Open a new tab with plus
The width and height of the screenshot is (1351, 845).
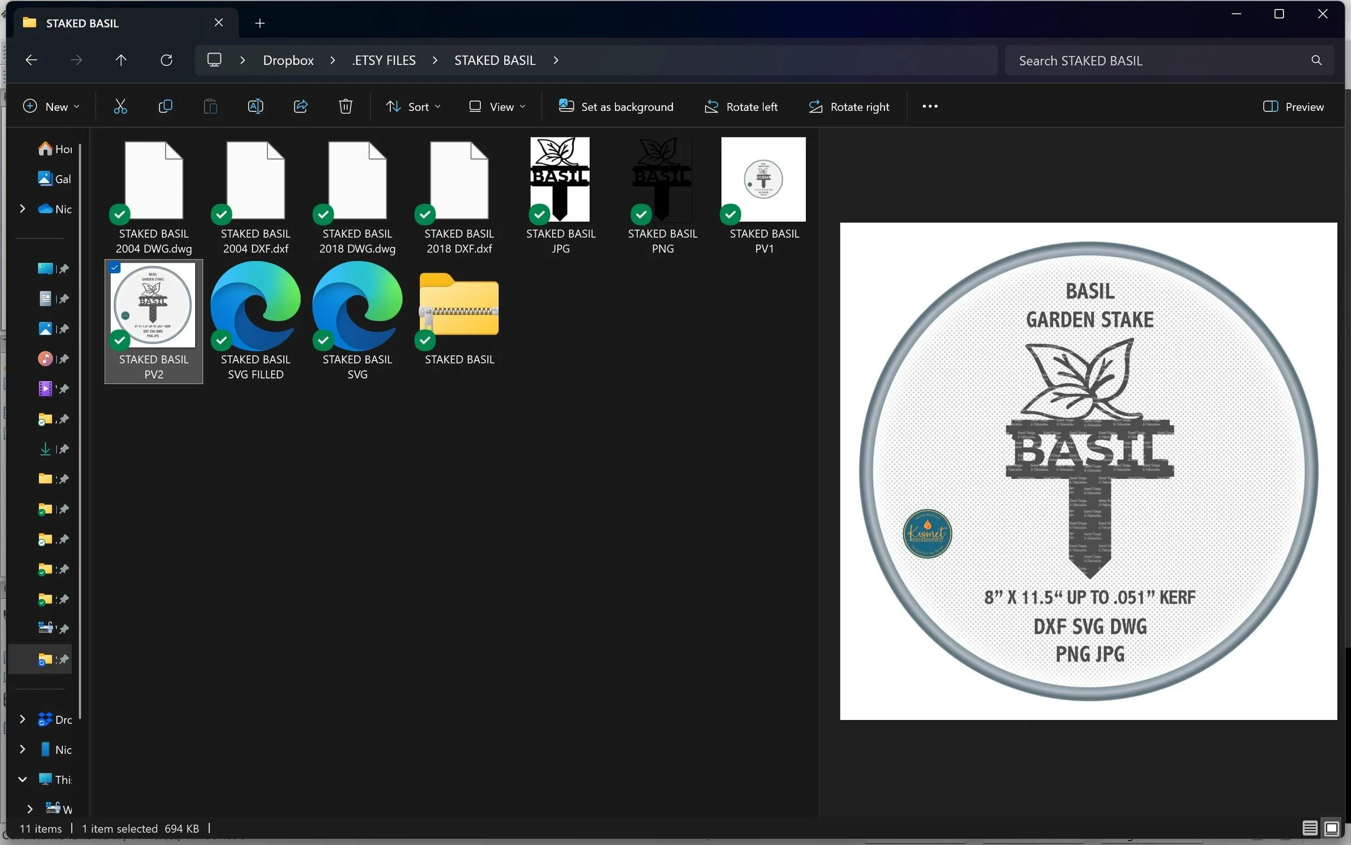coord(260,23)
